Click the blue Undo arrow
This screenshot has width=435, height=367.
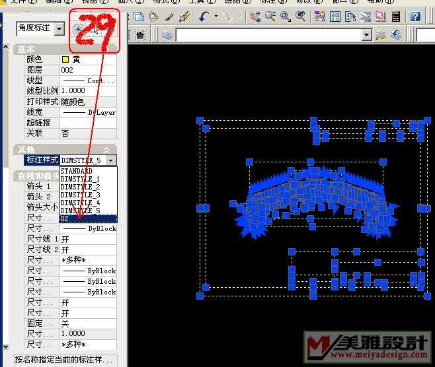pyautogui.click(x=204, y=17)
